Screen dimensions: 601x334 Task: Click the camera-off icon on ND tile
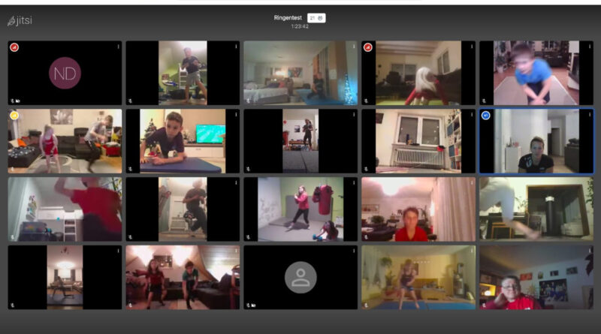tap(17, 101)
